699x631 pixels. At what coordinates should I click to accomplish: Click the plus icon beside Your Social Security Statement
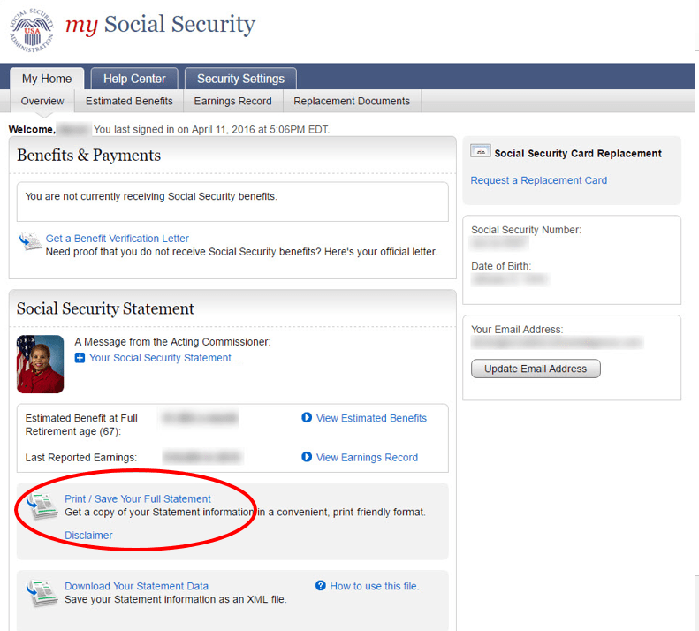(x=80, y=358)
